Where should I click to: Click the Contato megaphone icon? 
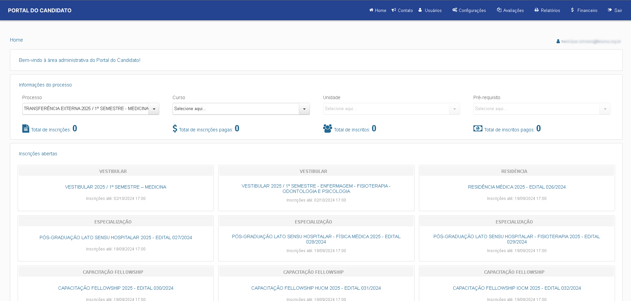tap(394, 10)
